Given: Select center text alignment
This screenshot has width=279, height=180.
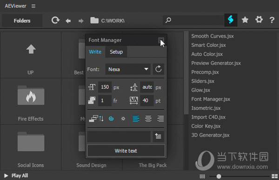Looking at the screenshot, I should (148, 118).
